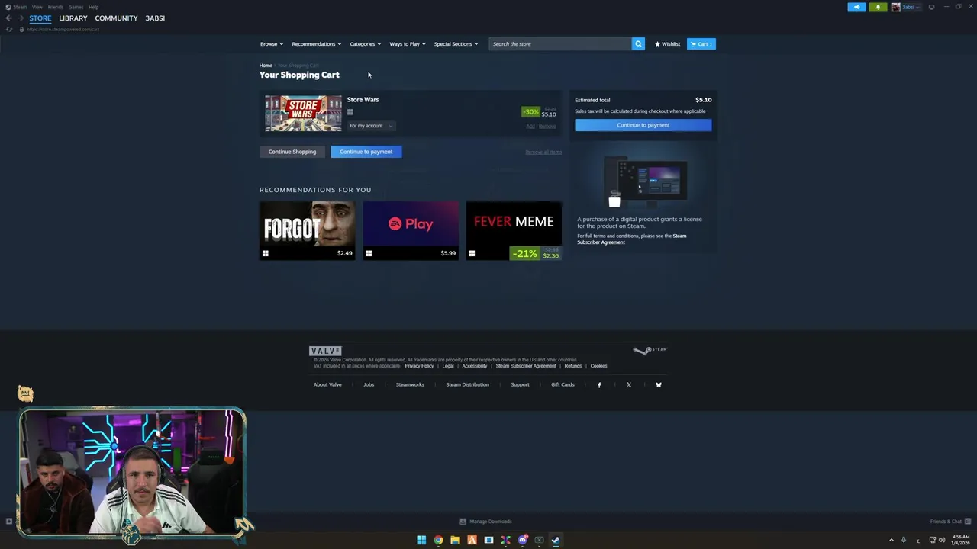The height and width of the screenshot is (549, 977).
Task: Click the lock icon beside the URL
Action: [x=21, y=29]
